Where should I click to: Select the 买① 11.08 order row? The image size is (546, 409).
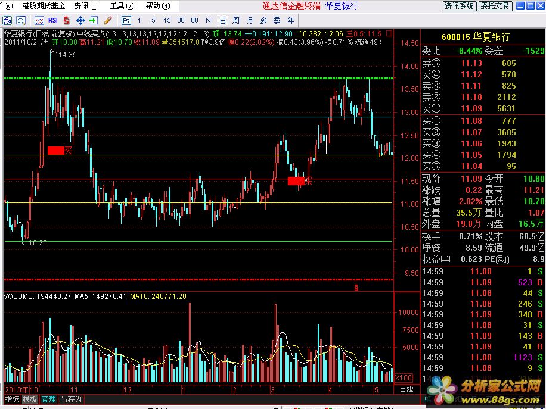(x=483, y=121)
